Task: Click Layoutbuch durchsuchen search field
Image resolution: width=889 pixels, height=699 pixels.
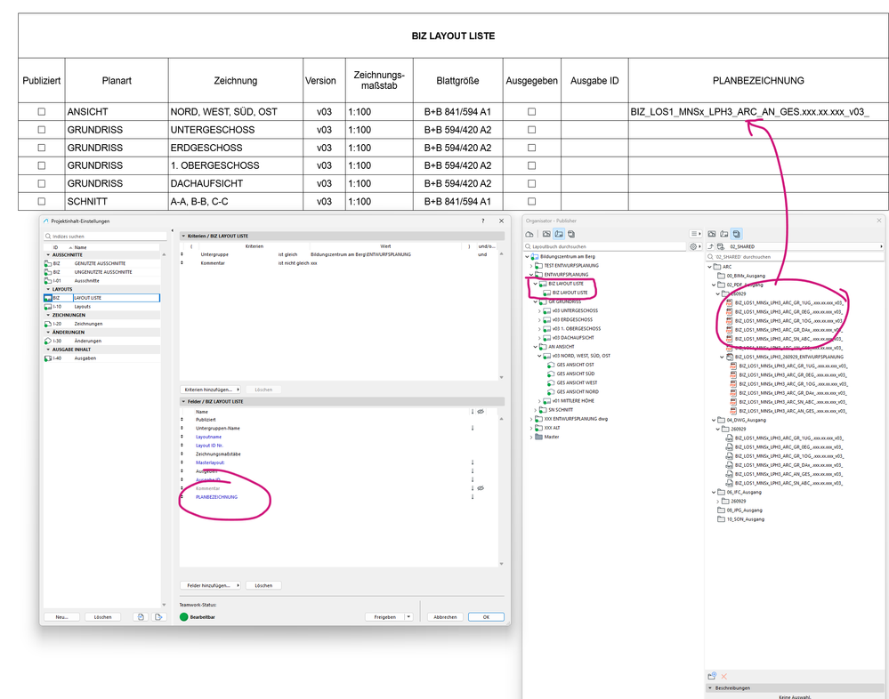Action: [x=605, y=246]
